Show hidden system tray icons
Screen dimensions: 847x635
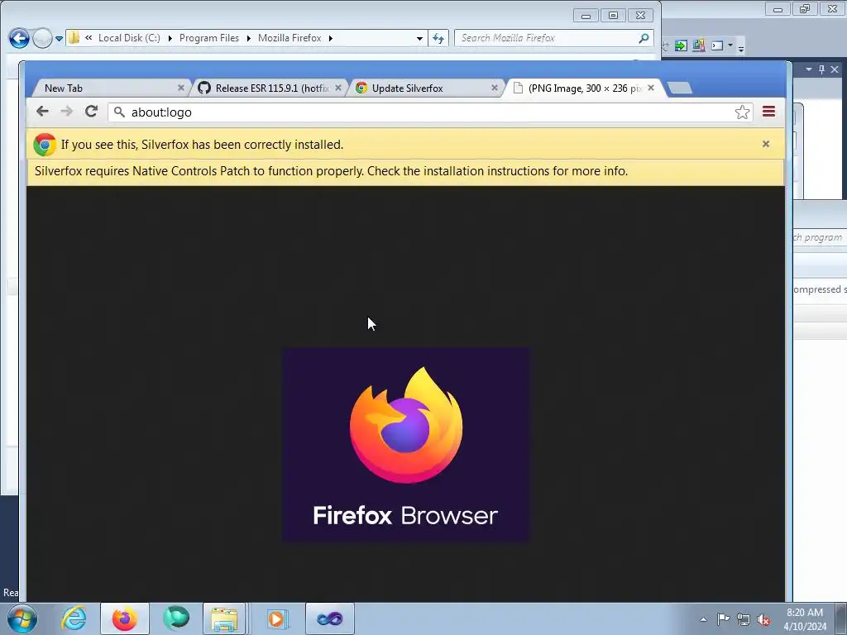tap(703, 619)
